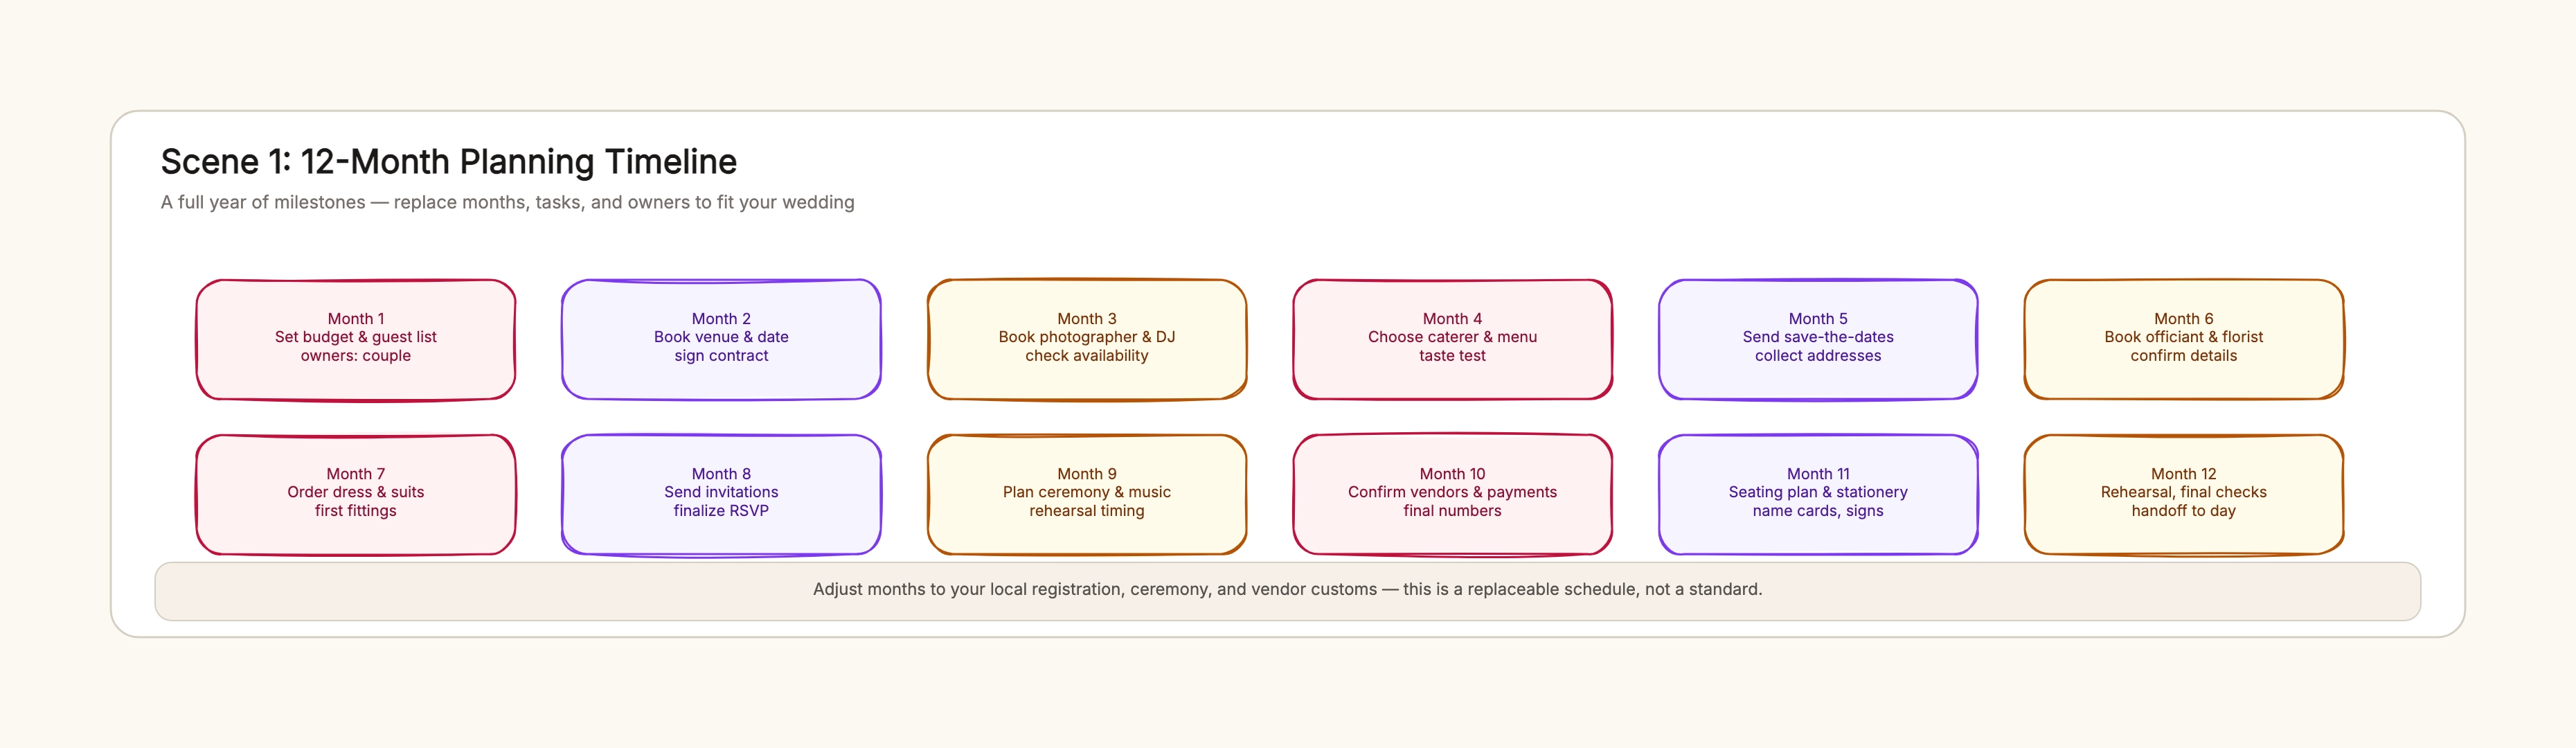
Task: Click the Month 3 photographer & DJ card
Action: (x=1087, y=339)
